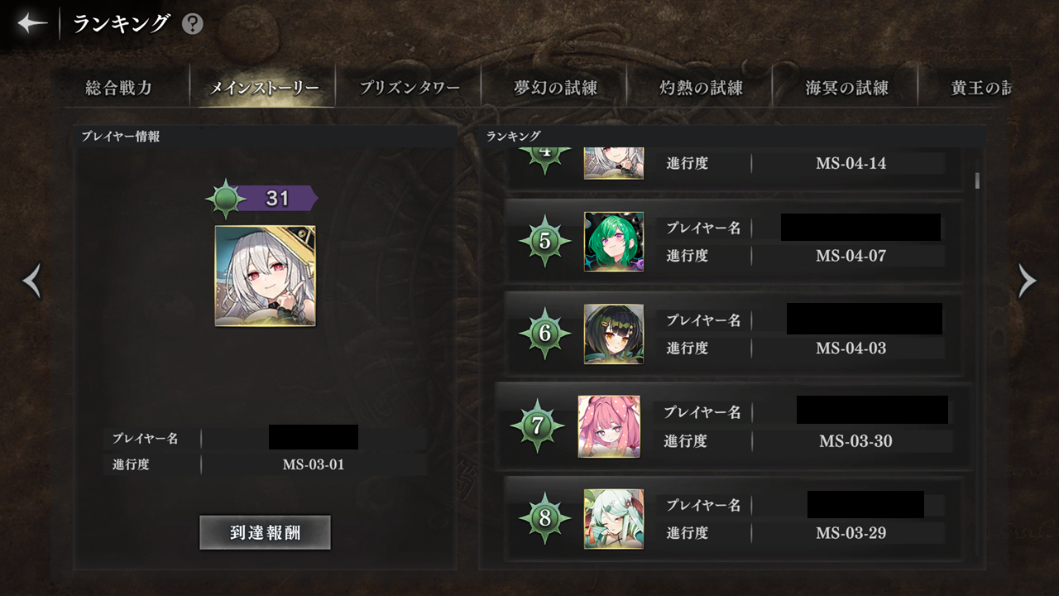The height and width of the screenshot is (596, 1059).
Task: Open the 灼熱の試練 tab
Action: click(700, 89)
